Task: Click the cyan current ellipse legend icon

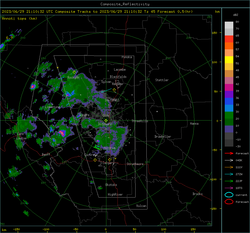Action: click(229, 195)
